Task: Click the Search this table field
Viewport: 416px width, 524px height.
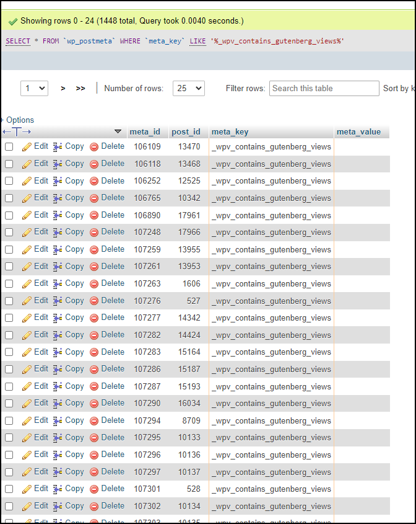Action: (324, 88)
